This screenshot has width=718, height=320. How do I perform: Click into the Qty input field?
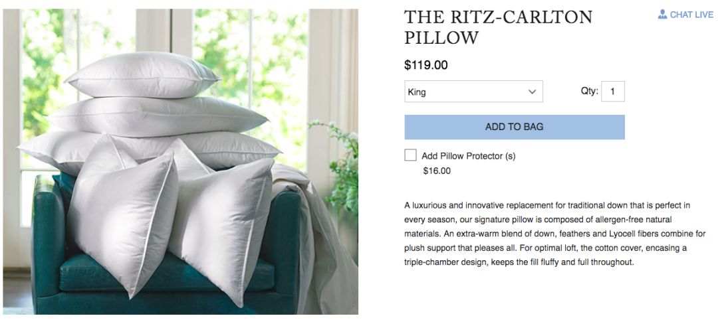[x=612, y=92]
